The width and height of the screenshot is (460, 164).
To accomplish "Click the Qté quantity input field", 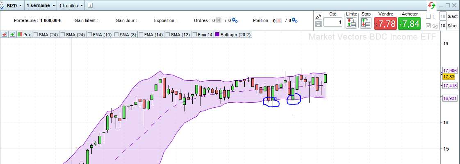I will [x=333, y=22].
